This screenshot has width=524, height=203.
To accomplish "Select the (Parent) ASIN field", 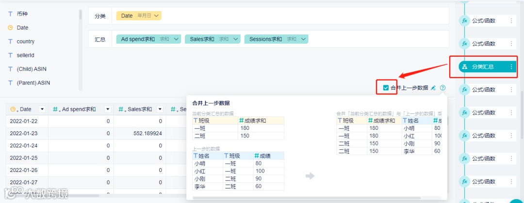I will [x=33, y=83].
